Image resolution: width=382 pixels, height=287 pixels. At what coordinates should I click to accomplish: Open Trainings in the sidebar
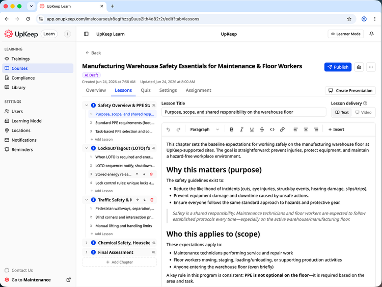38,59
